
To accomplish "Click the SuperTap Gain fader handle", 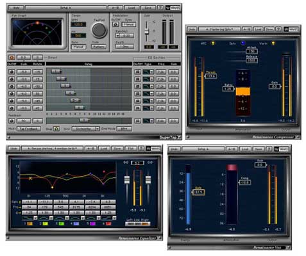I will click(146, 31).
